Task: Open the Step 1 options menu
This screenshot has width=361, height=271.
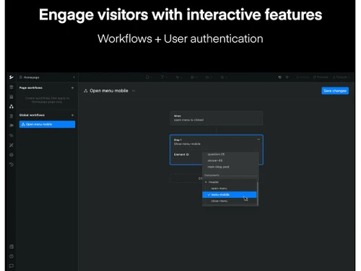Action: point(258,139)
